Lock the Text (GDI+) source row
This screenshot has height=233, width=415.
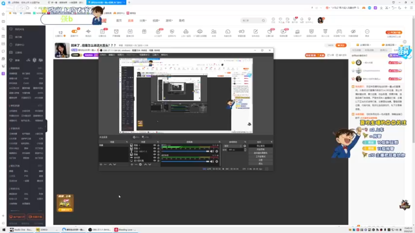158,151
